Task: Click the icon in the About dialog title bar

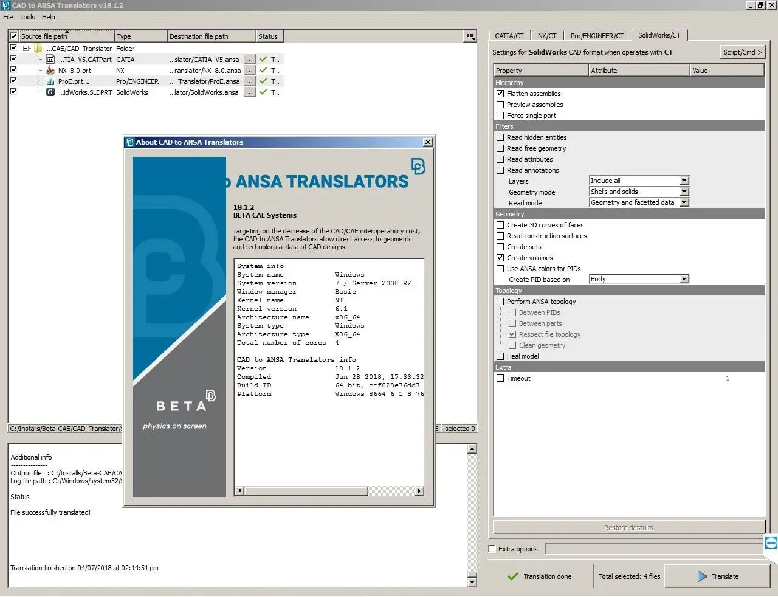Action: (129, 142)
